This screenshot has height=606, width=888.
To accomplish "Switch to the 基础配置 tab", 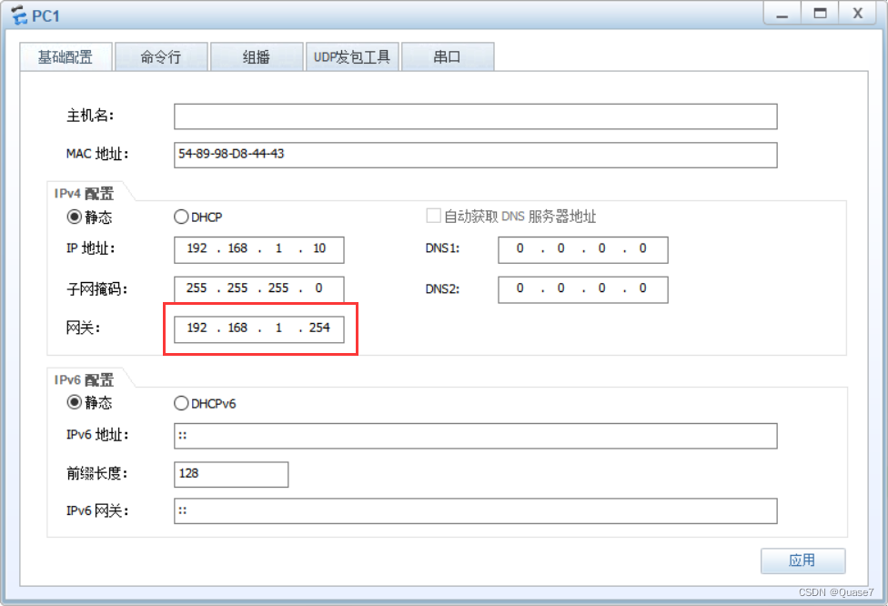I will (66, 56).
